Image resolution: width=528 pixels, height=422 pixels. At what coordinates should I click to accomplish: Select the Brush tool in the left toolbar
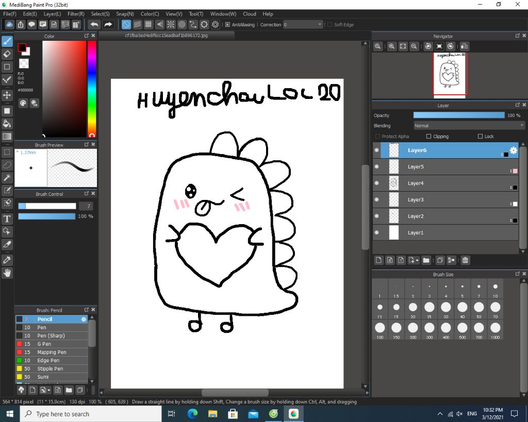coord(7,41)
